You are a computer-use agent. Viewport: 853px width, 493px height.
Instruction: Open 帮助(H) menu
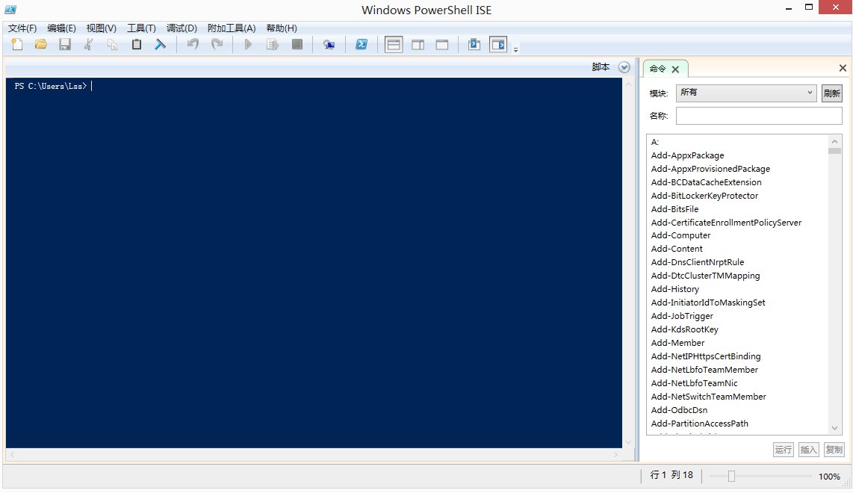[x=282, y=28]
